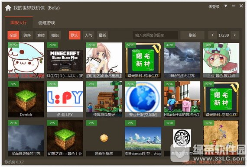Open the 买面具更换的世界 foggy room

26,138
